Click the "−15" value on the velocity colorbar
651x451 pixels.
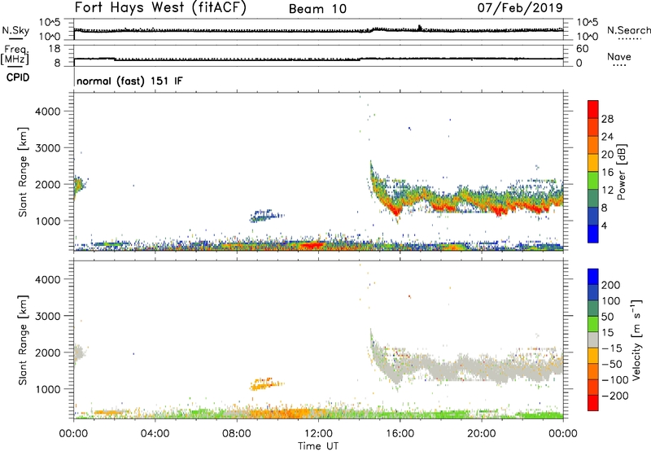pyautogui.click(x=612, y=348)
